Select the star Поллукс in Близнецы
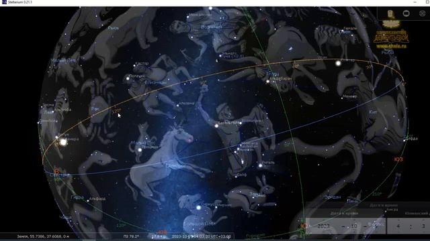Screen dimensions: 430x241 (x=128, y=78)
